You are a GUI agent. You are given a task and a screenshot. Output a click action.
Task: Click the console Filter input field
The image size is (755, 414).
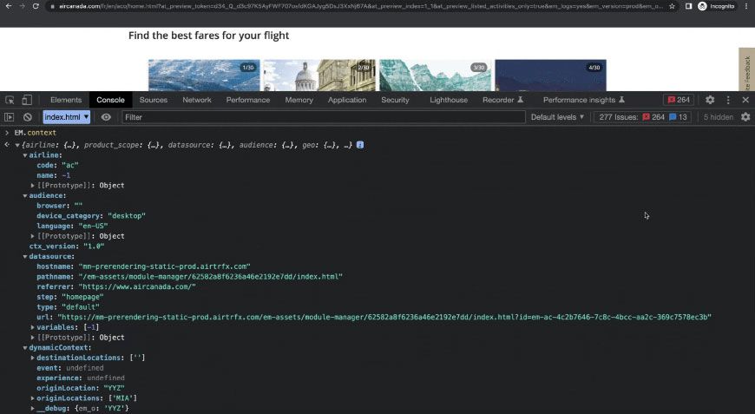323,117
